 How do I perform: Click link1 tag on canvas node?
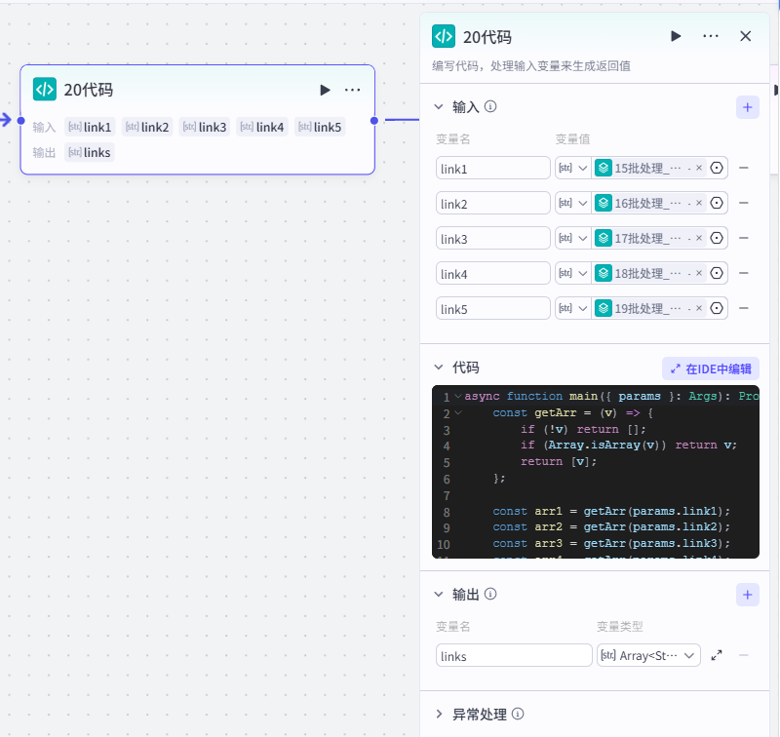(90, 128)
